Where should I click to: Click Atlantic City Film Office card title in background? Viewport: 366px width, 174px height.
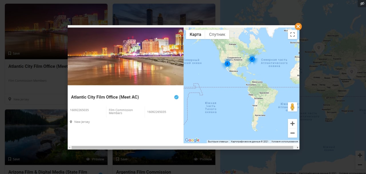(38, 66)
